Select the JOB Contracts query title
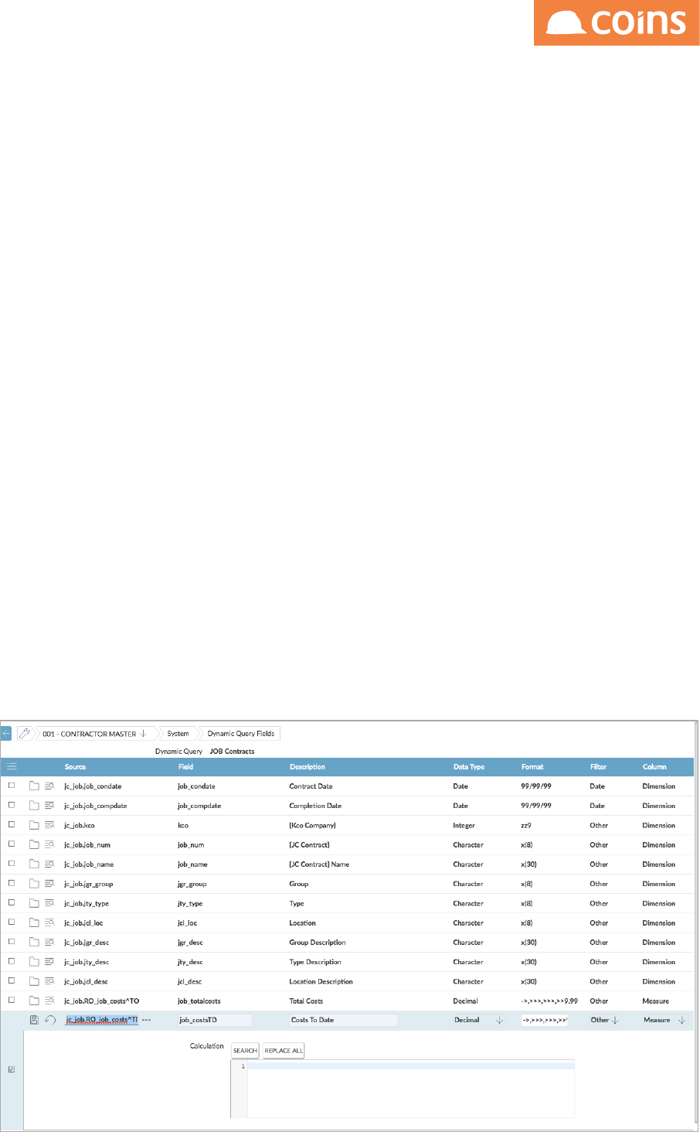700x1132 pixels. pyautogui.click(x=232, y=752)
